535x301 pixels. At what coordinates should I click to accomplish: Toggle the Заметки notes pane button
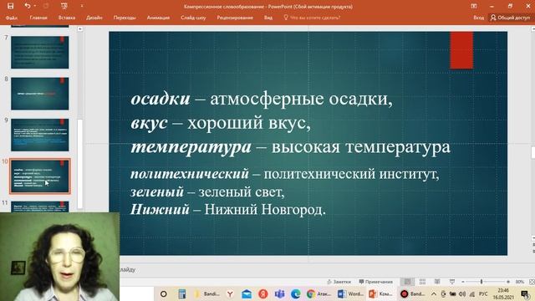pos(339,282)
